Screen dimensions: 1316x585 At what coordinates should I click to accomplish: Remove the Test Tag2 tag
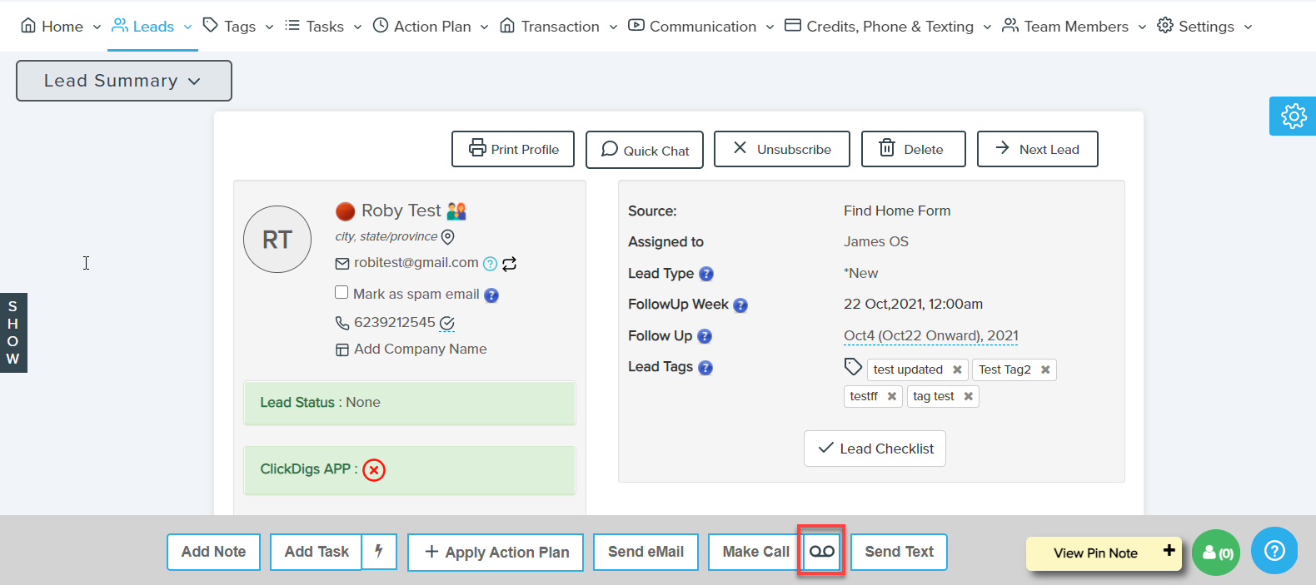pyautogui.click(x=1045, y=369)
